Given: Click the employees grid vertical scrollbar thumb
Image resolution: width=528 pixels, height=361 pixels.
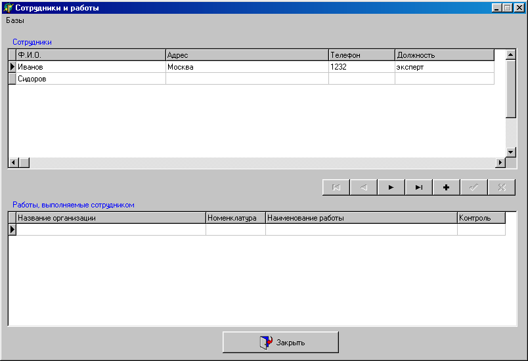Looking at the screenshot, I should [511, 89].
